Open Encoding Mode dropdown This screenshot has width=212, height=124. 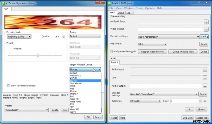point(19,37)
